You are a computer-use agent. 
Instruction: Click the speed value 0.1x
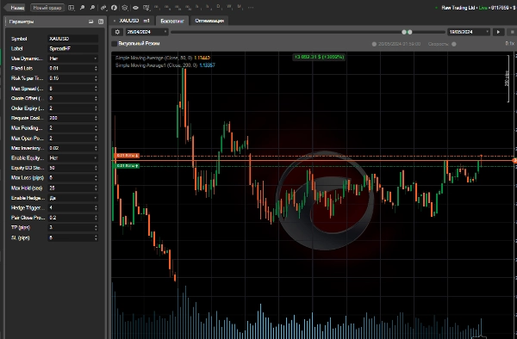[x=509, y=43]
